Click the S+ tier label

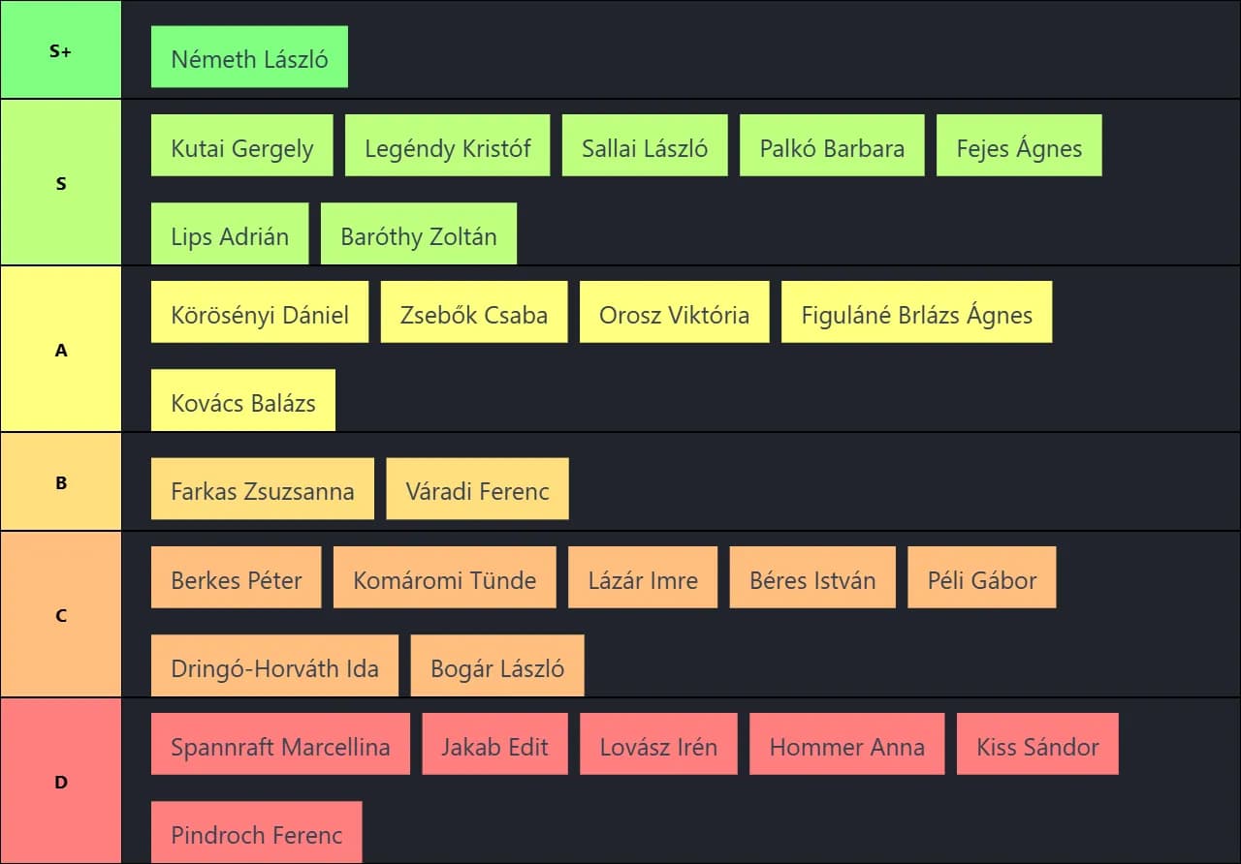click(60, 50)
